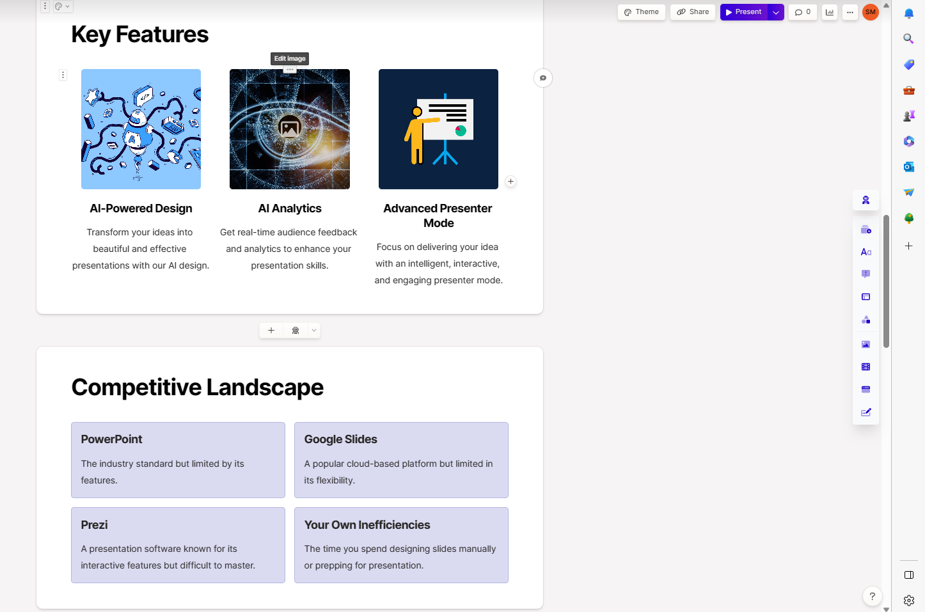Viewport: 925px width, 612px height.
Task: Select the Google Slides box title
Action: point(340,439)
